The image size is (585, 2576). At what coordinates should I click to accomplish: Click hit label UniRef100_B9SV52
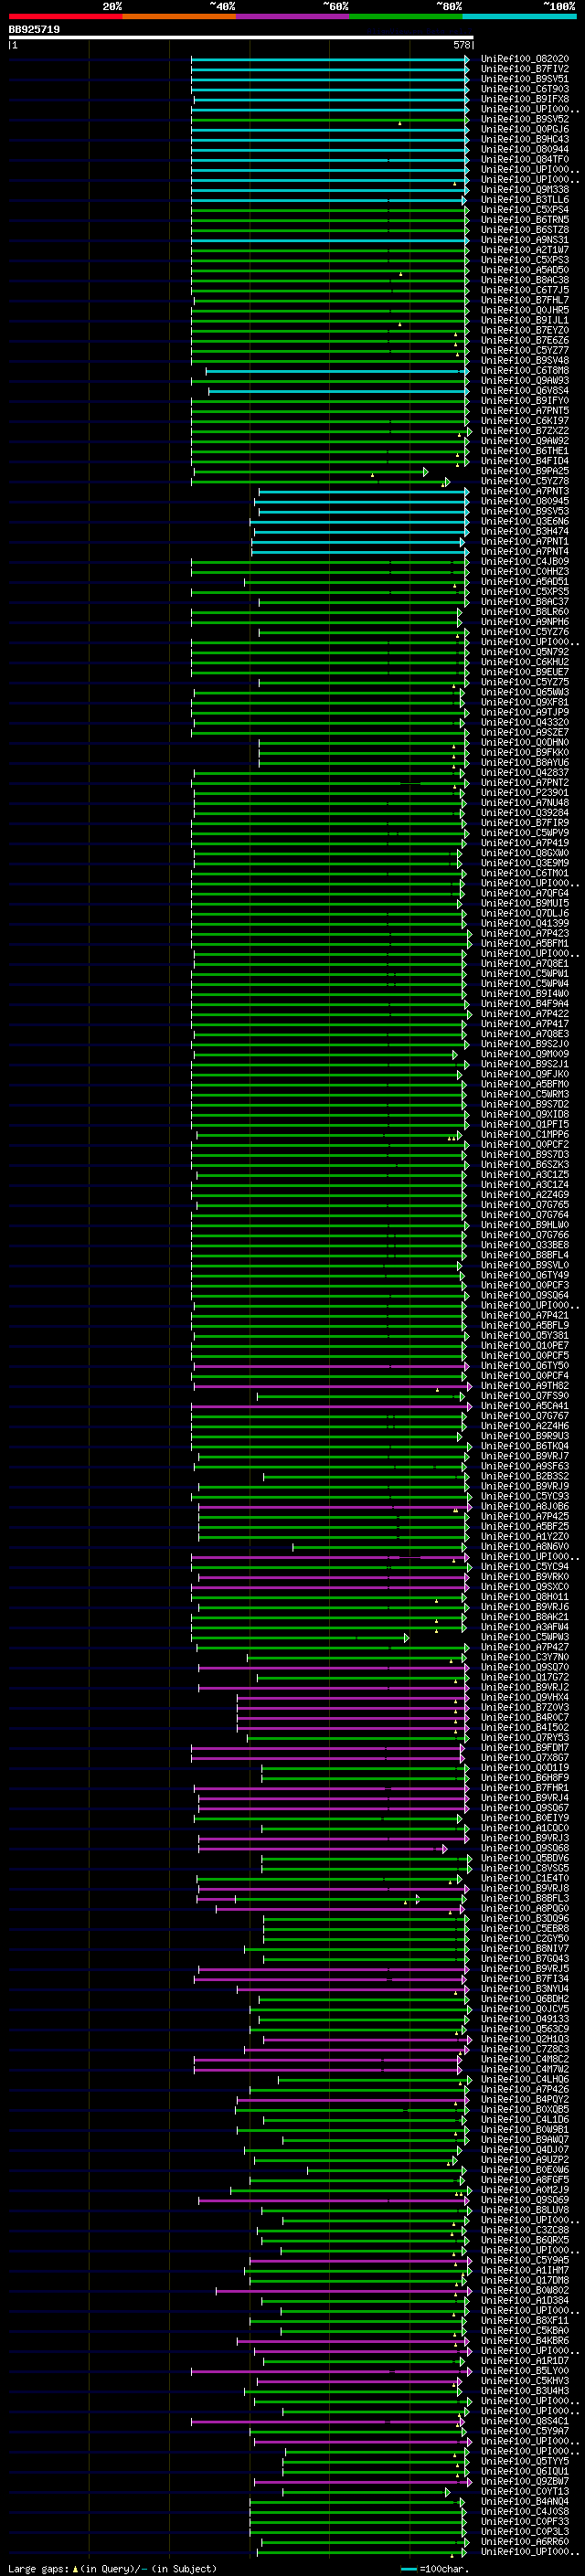(524, 119)
